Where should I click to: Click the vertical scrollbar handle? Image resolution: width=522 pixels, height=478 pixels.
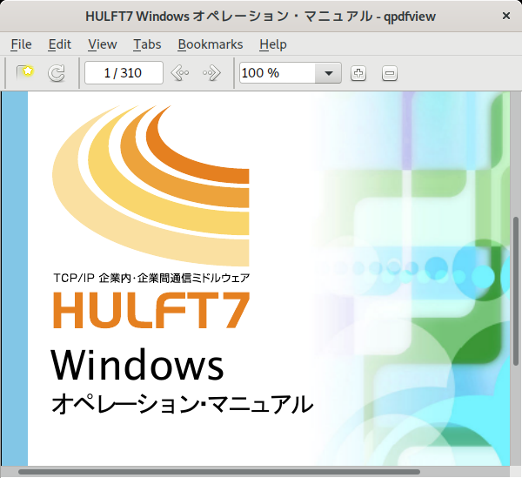point(516,292)
